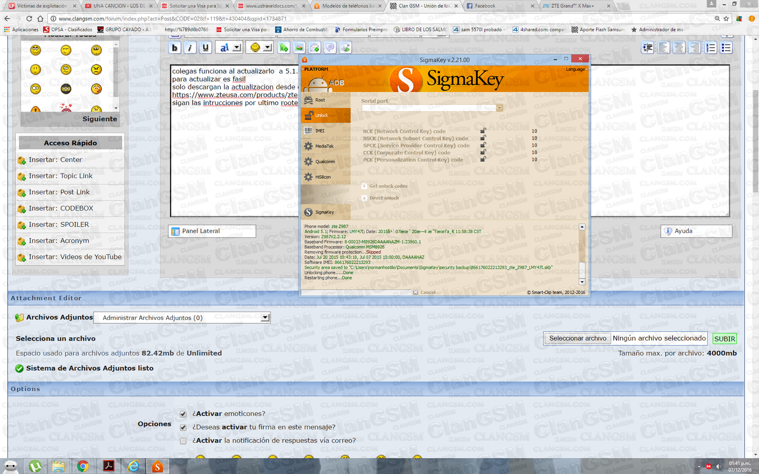Open Administrar Archivos Adjuntos dropdown
The image size is (759, 474).
182,318
